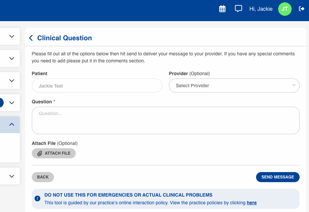The image size is (309, 212).
Task: Open the calendar icon in the header
Action: click(222, 9)
